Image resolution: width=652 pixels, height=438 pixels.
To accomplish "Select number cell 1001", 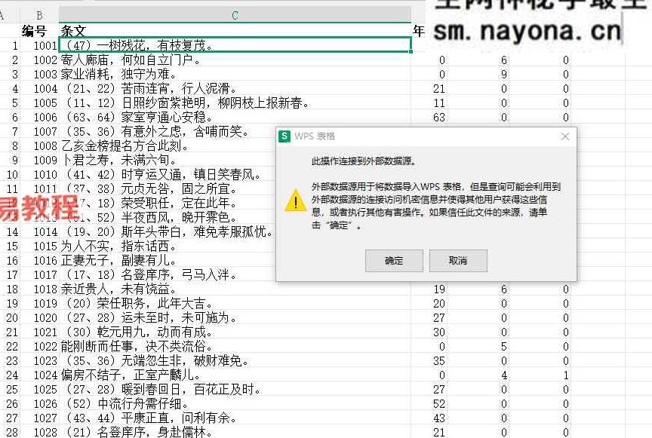I will pyautogui.click(x=39, y=45).
